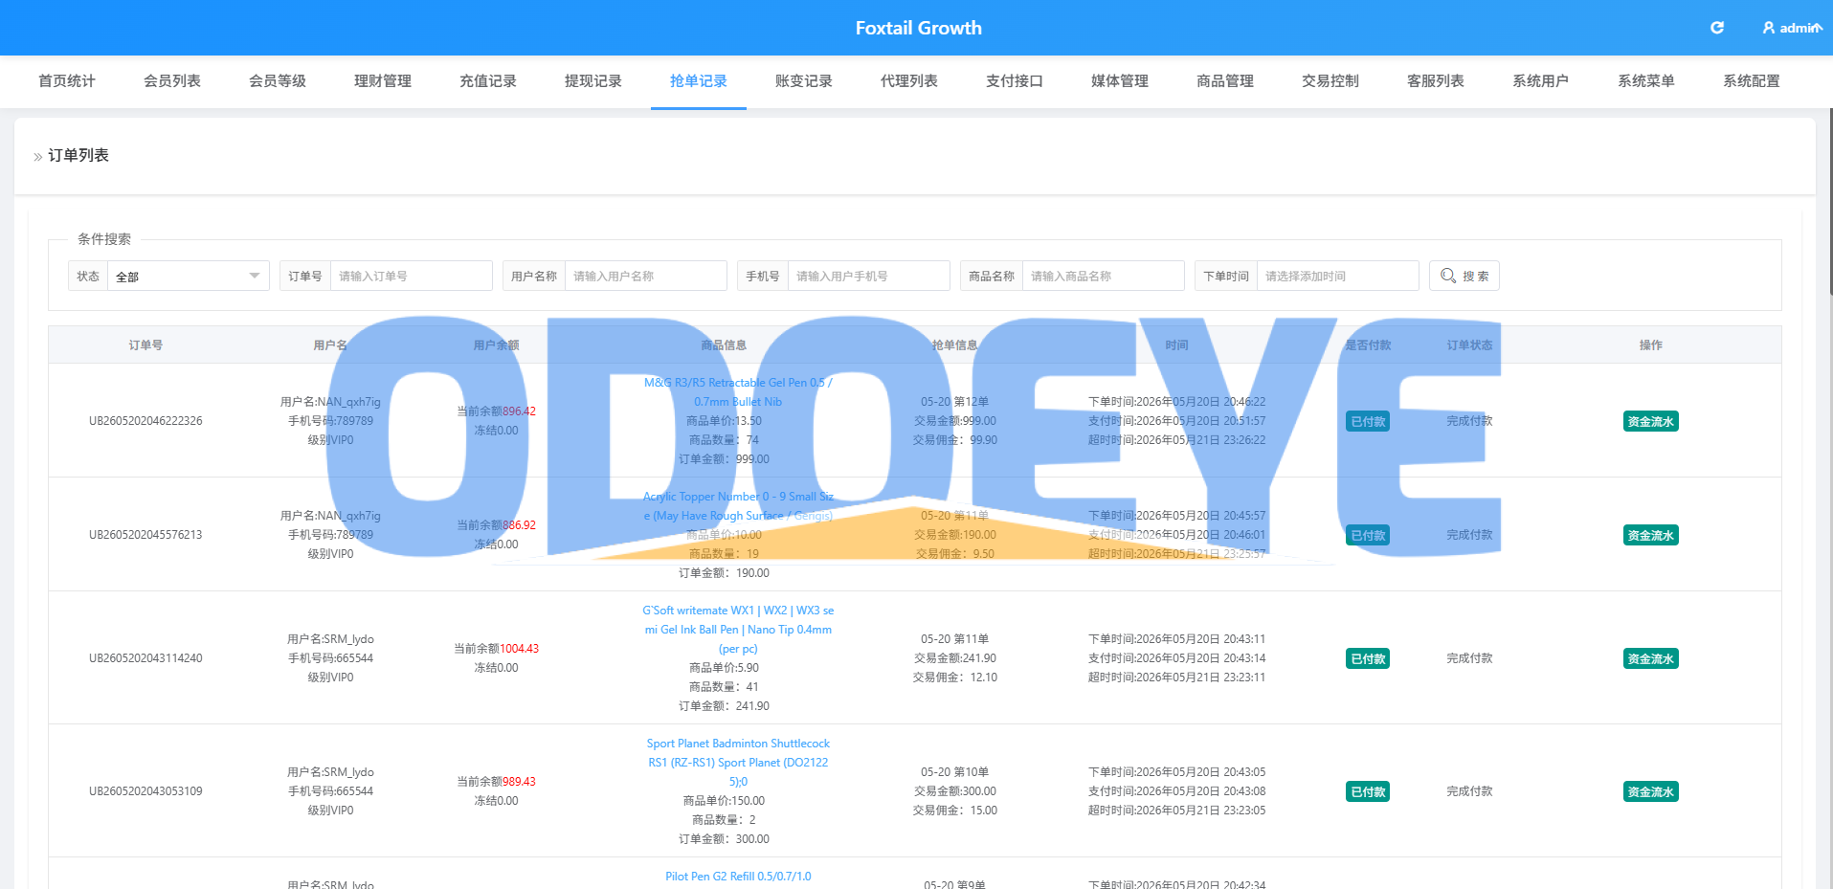The image size is (1833, 889).
Task: Click 已付款 badge for order UB2605202043053109
Action: click(x=1368, y=791)
